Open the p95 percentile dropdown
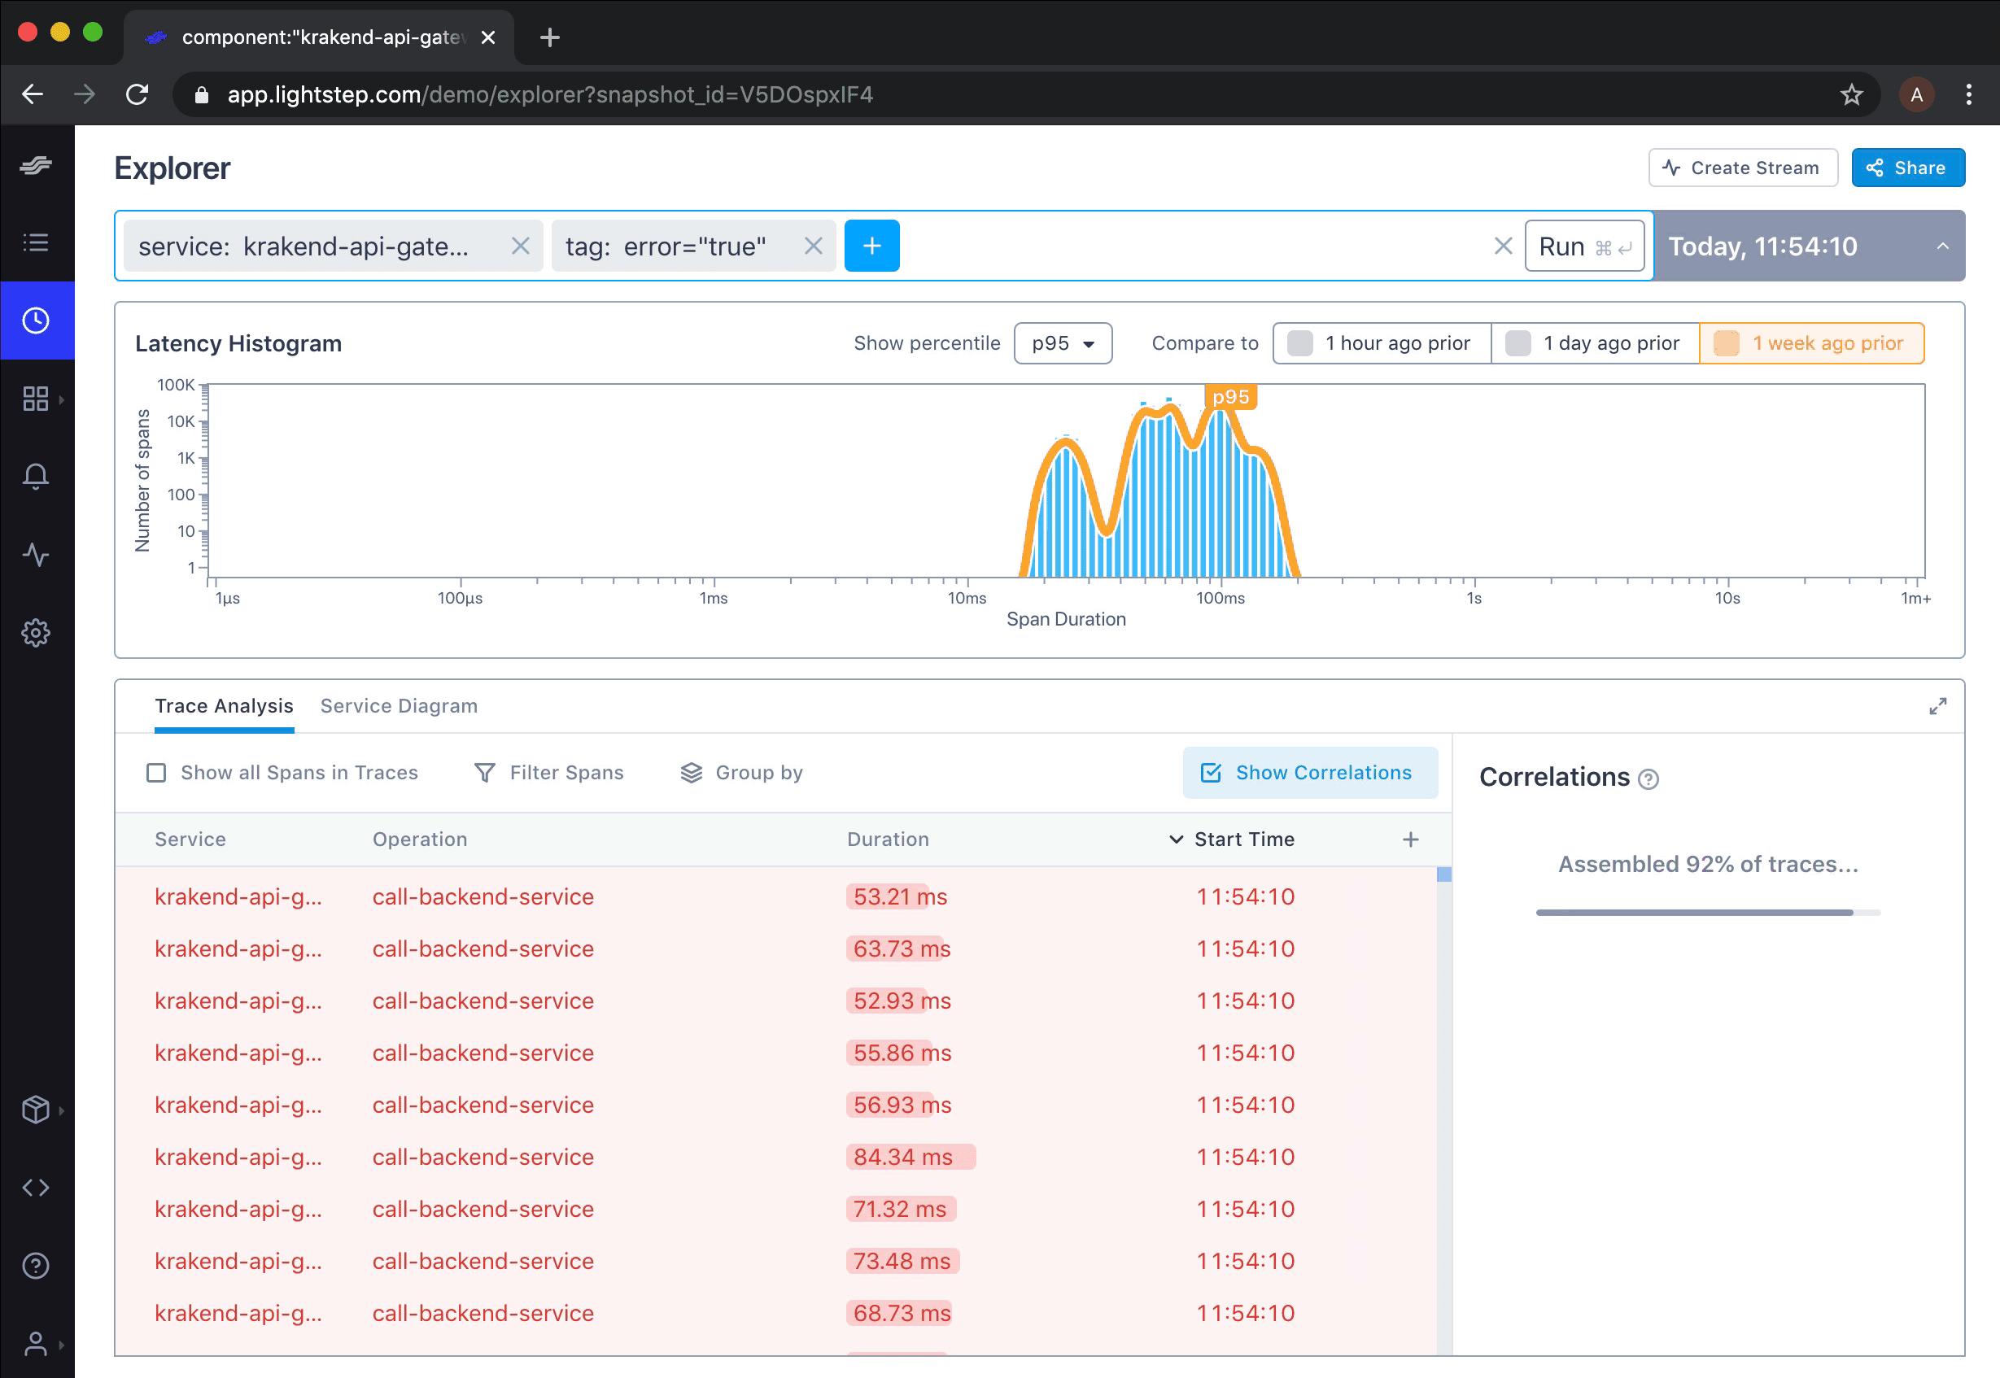2000x1378 pixels. (1062, 343)
